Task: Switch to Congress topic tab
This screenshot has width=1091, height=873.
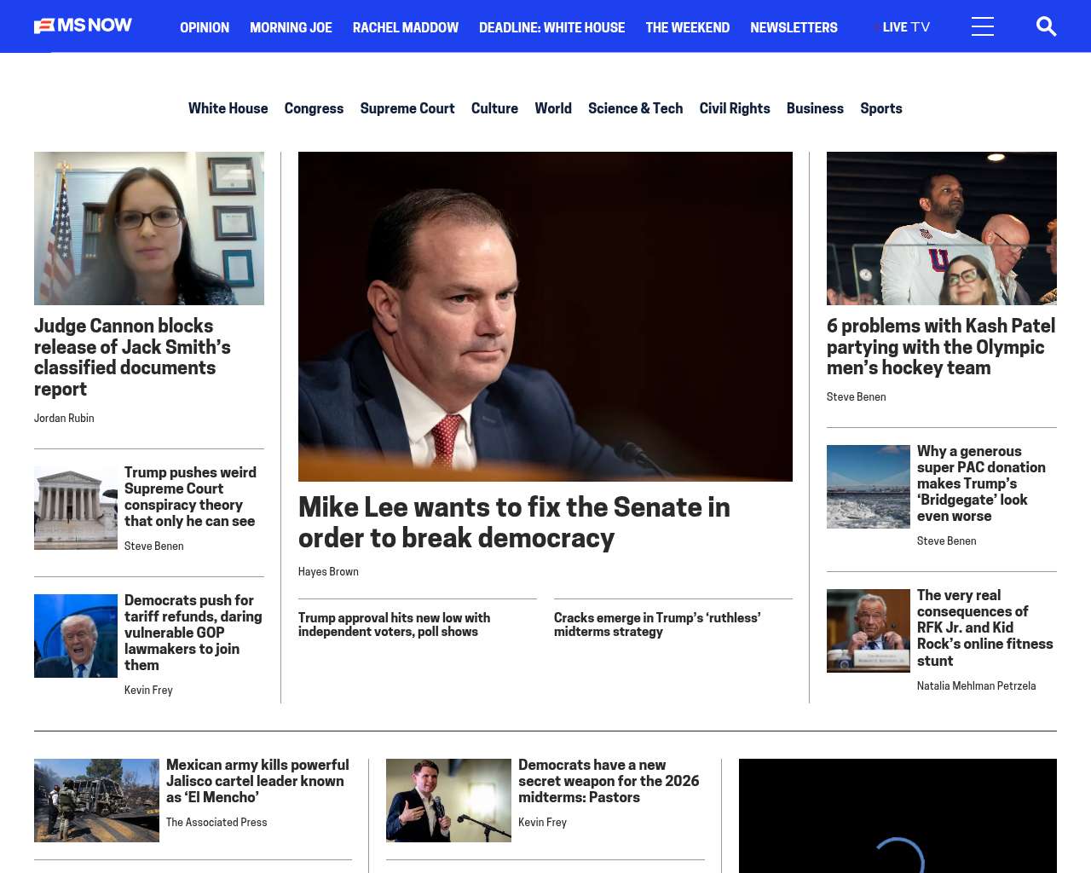Action: coord(314,108)
